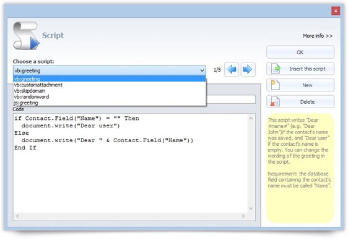Go to next script with right arrow

(x=248, y=70)
